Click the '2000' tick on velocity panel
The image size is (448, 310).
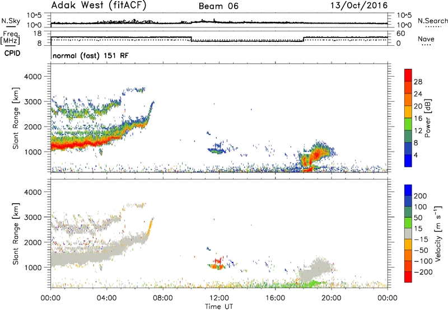[x=32, y=242]
